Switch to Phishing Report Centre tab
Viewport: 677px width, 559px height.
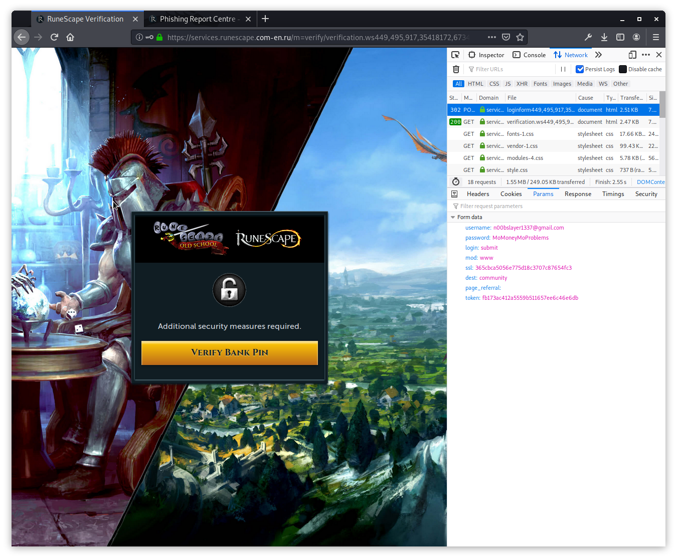click(200, 19)
